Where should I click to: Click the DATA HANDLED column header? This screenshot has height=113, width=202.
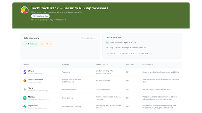[102, 65]
